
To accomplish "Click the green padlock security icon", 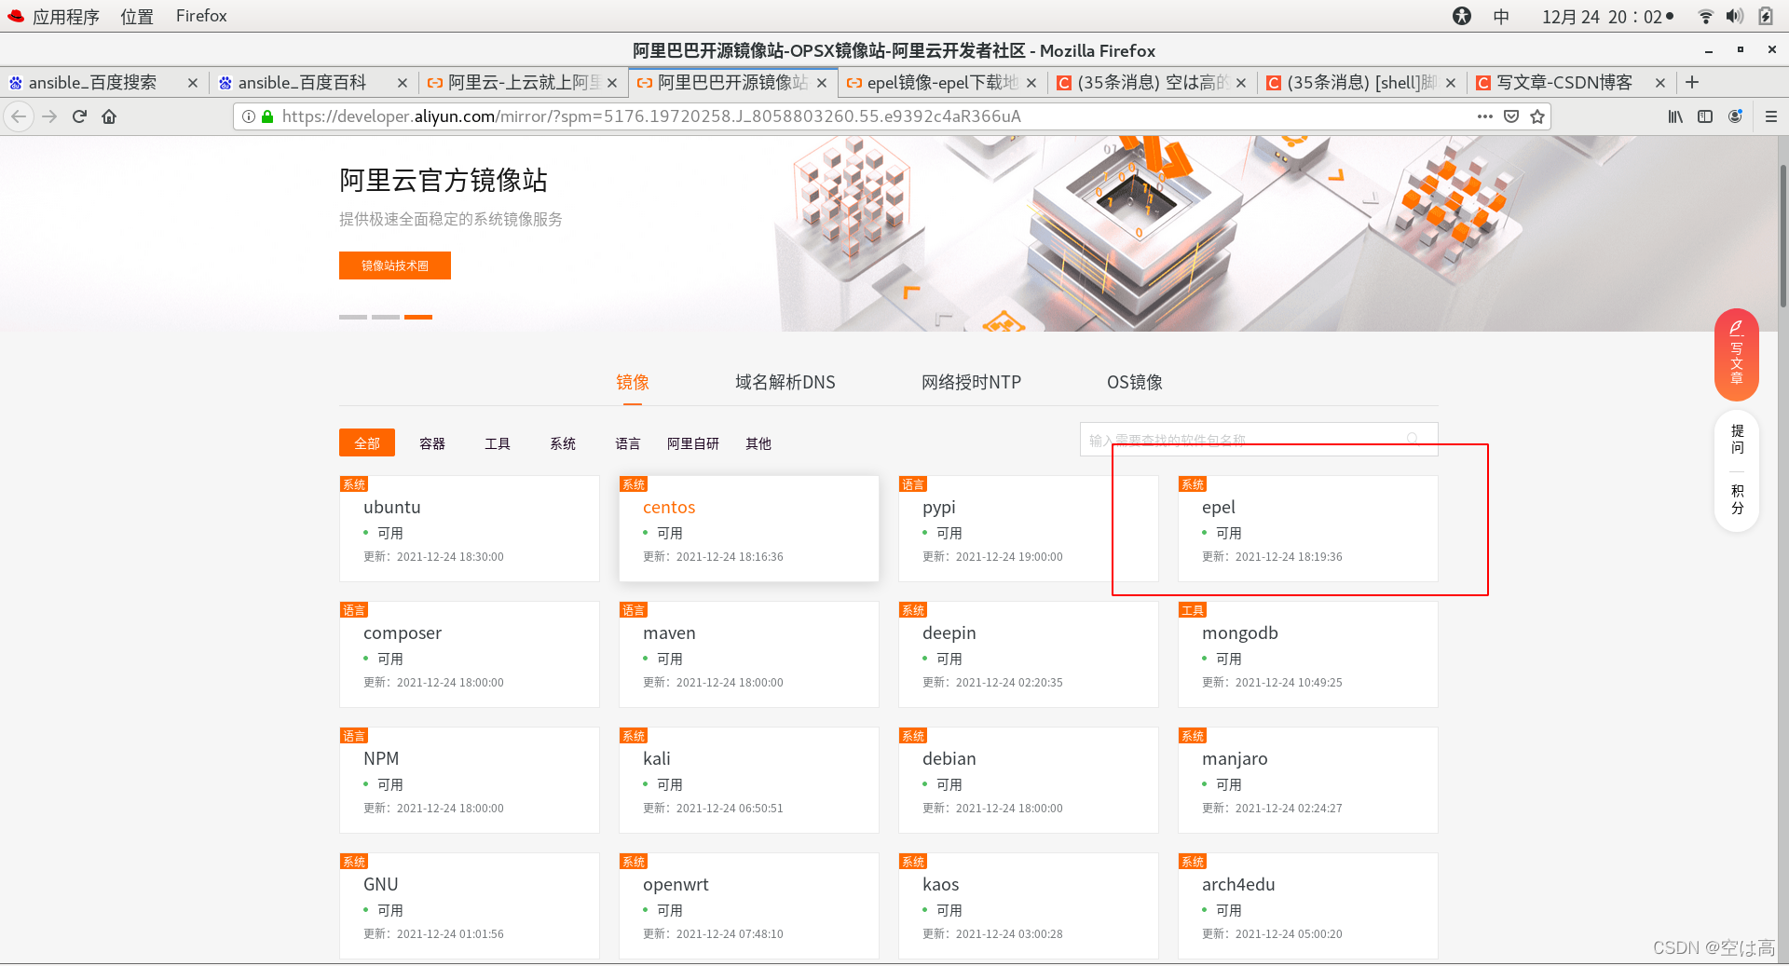I will coord(267,116).
